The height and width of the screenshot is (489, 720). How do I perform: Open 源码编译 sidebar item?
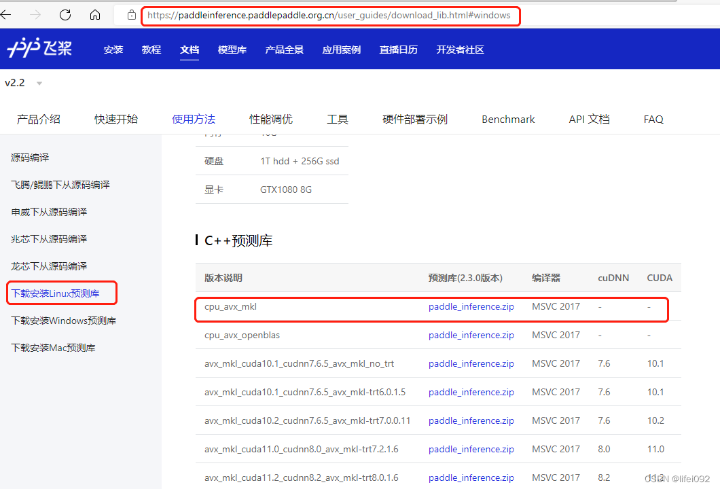30,158
